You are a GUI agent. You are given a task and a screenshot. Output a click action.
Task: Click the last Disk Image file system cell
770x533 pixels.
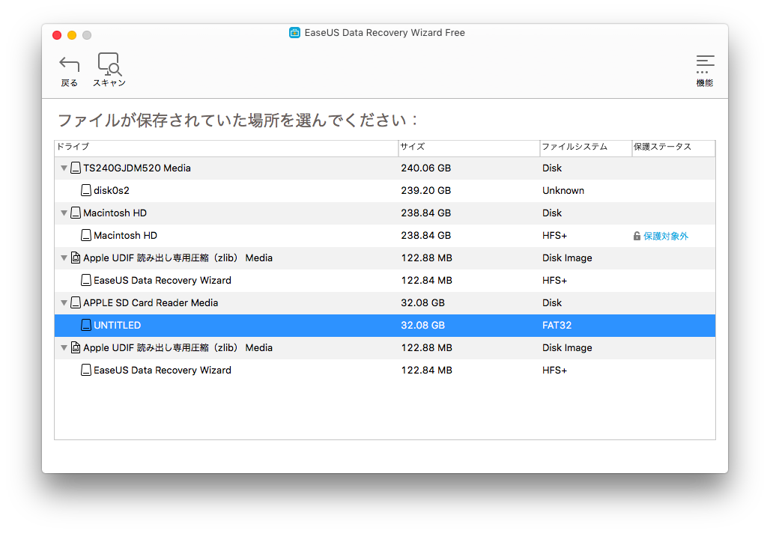pos(567,347)
